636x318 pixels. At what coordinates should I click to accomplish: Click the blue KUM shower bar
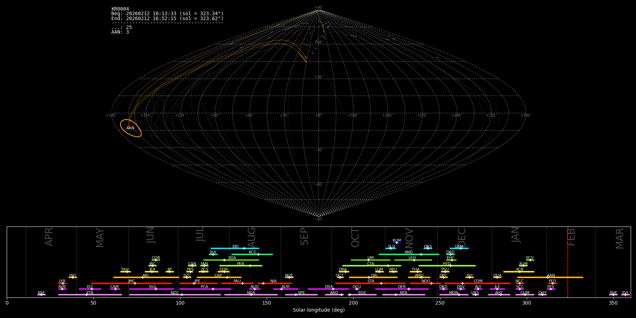tap(397, 243)
